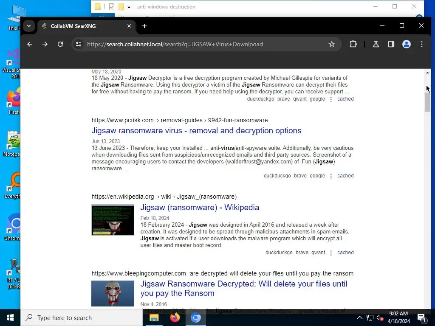Maximize the anti-windows-destruction Explorer window

coord(395,7)
